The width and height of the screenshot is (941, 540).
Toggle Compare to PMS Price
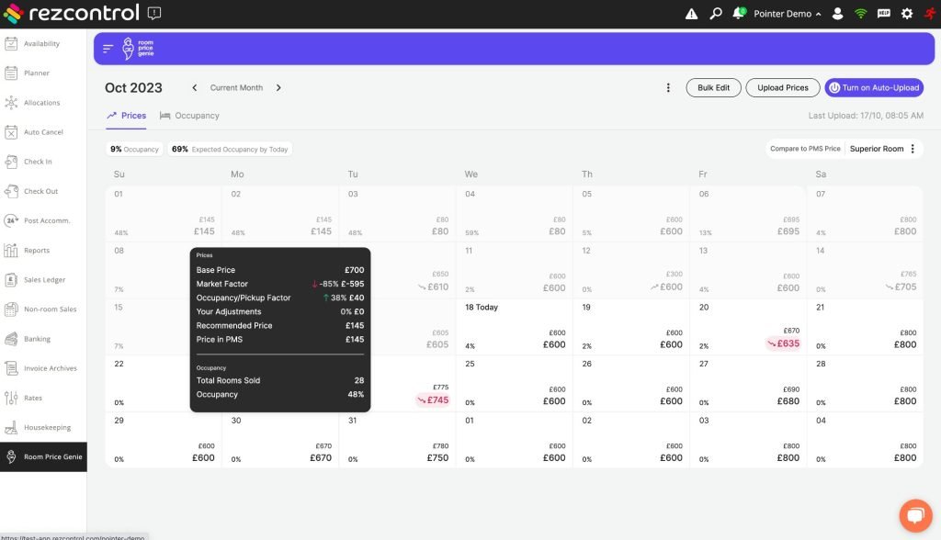pyautogui.click(x=805, y=149)
